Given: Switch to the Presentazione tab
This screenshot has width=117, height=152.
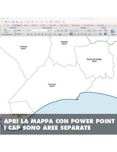Looking at the screenshot, I should pyautogui.click(x=89, y=25).
